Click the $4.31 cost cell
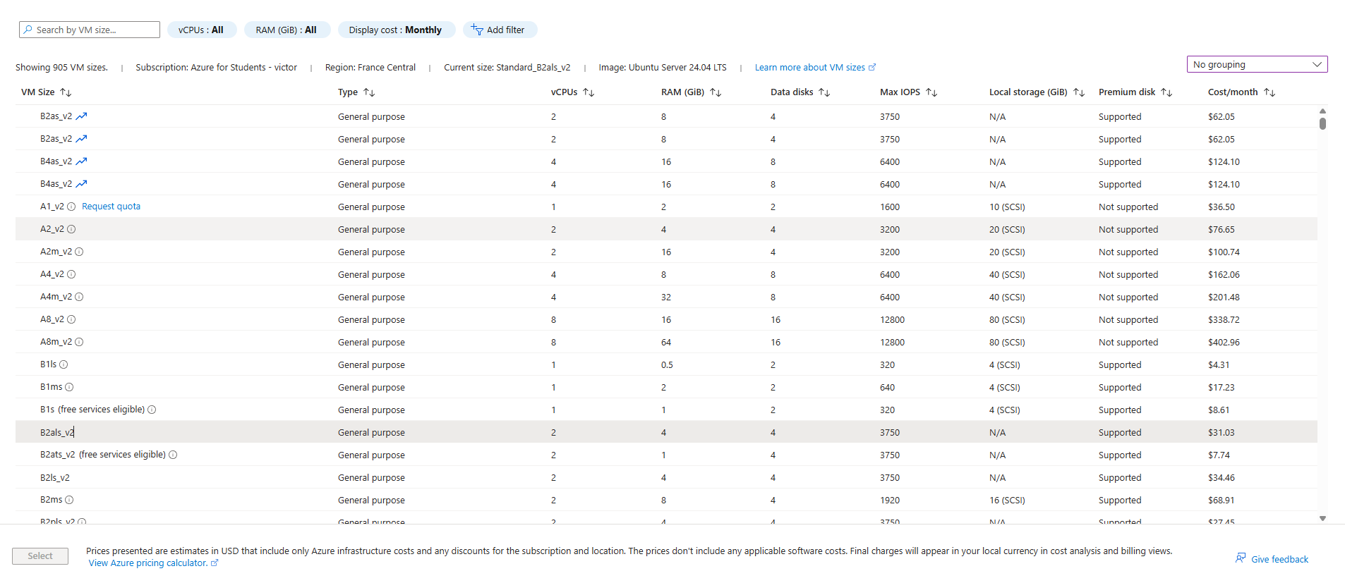Image resolution: width=1345 pixels, height=583 pixels. tap(1219, 364)
